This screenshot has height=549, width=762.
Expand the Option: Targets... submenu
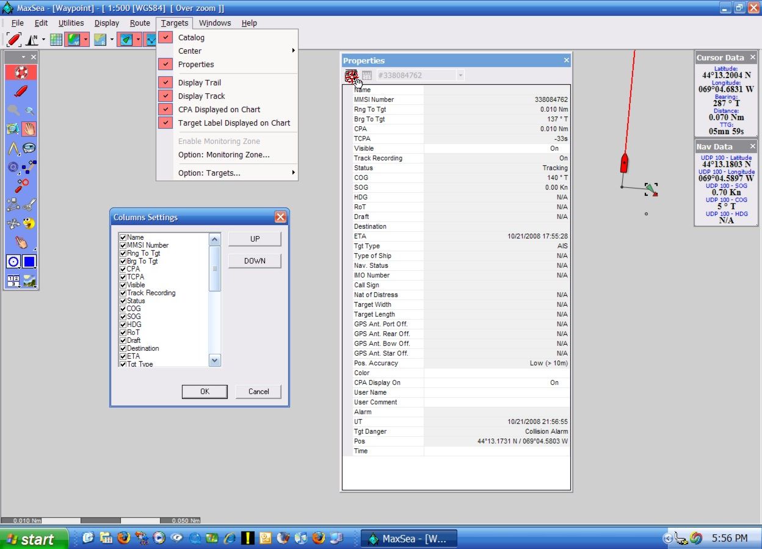[227, 173]
